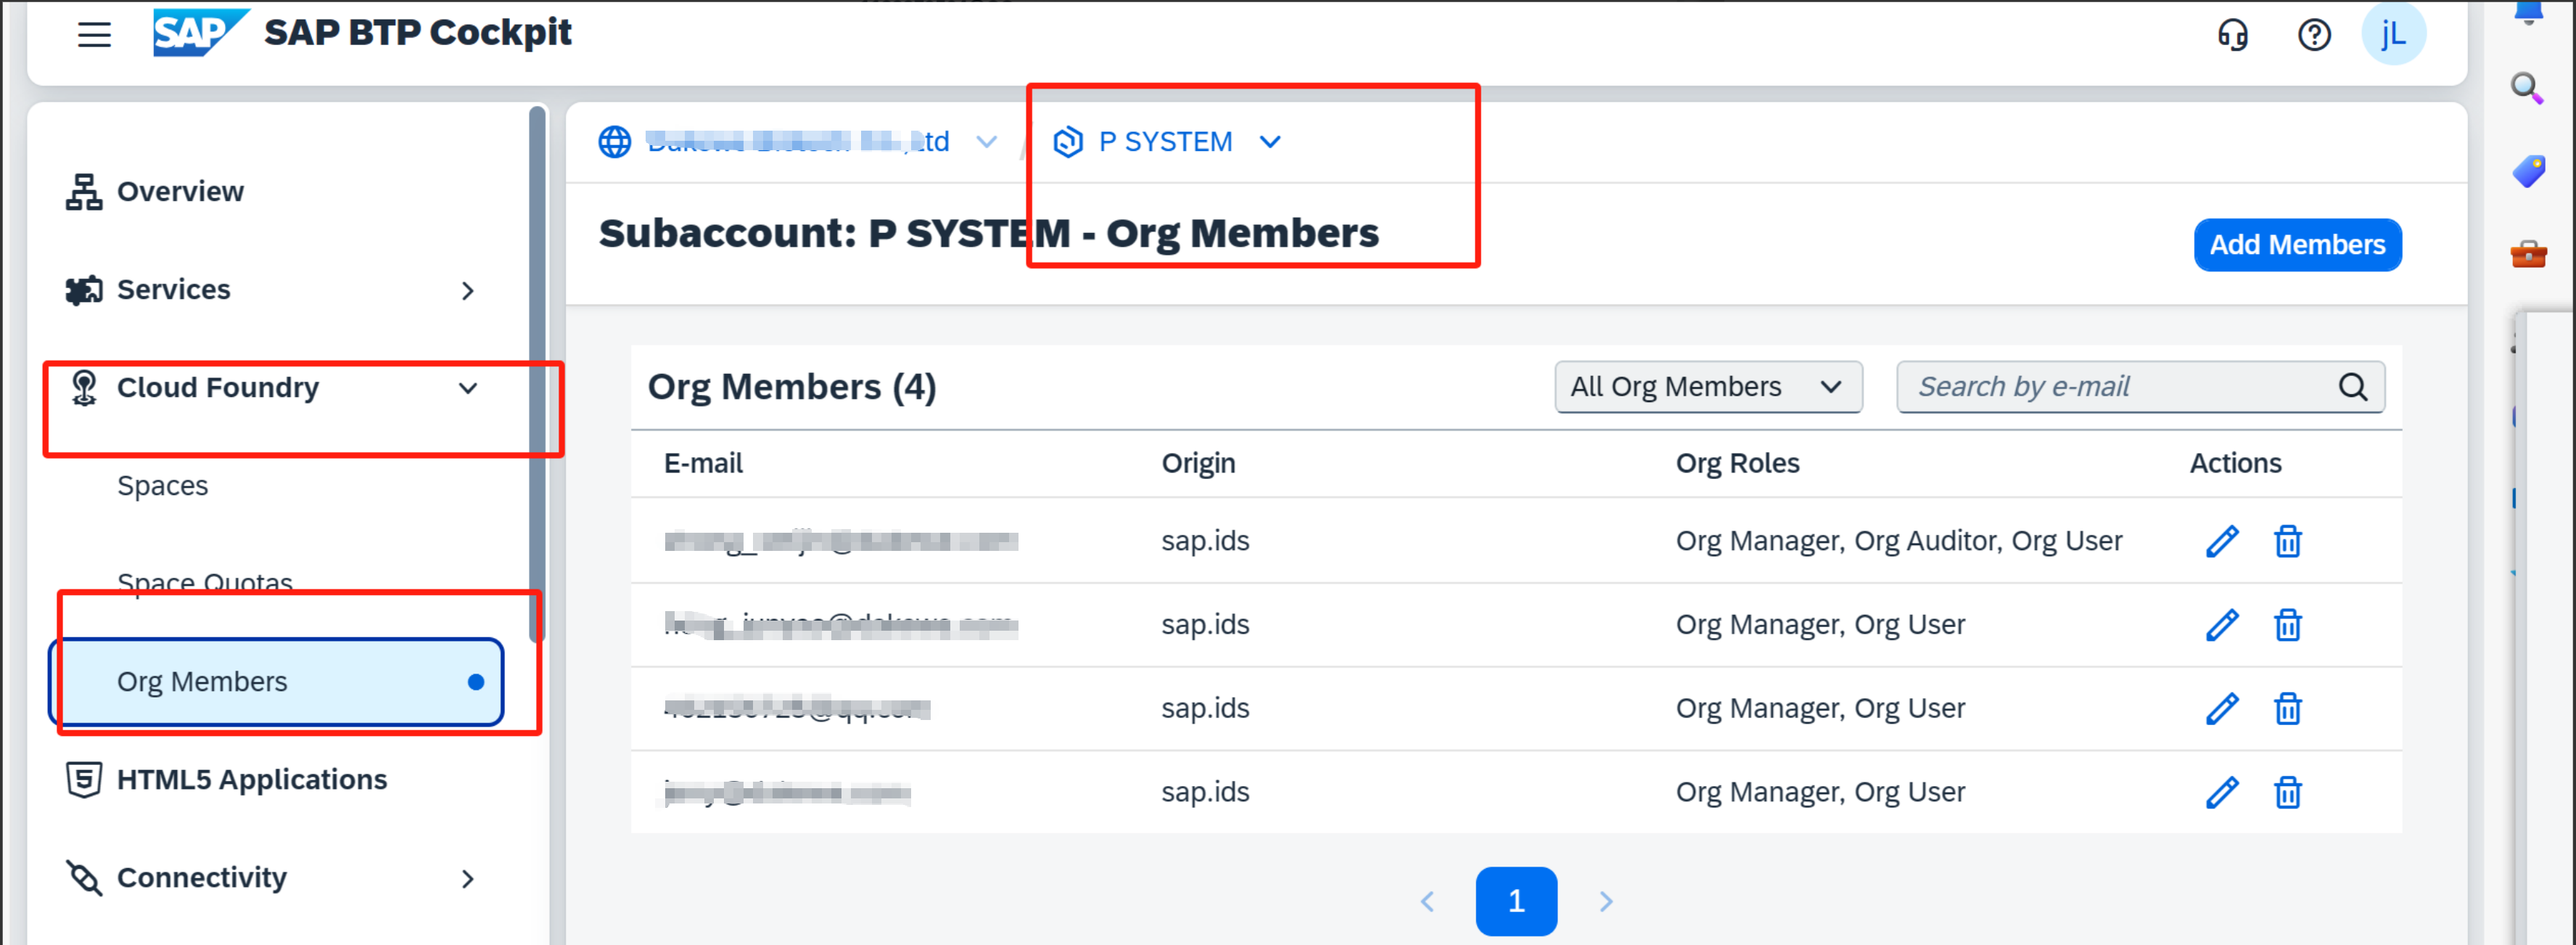
Task: Click the magnifier in the e-mail search box
Action: pyautogui.click(x=2355, y=386)
